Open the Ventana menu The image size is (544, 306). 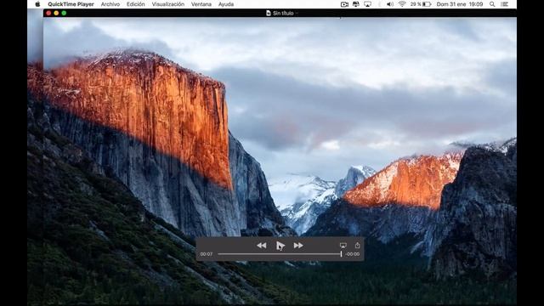[x=201, y=4]
